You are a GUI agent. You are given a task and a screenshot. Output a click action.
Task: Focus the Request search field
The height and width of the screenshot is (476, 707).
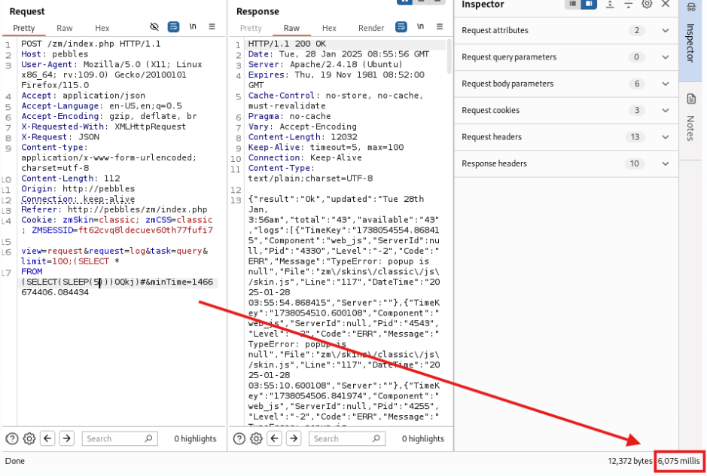click(120, 438)
